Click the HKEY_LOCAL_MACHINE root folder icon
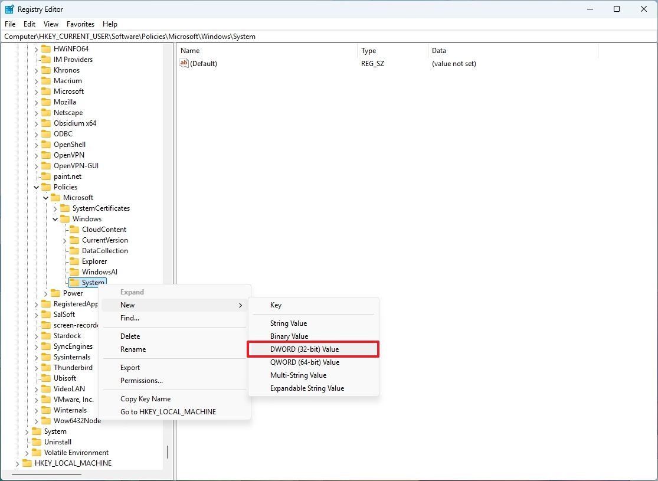The height and width of the screenshot is (481, 658). [x=27, y=463]
